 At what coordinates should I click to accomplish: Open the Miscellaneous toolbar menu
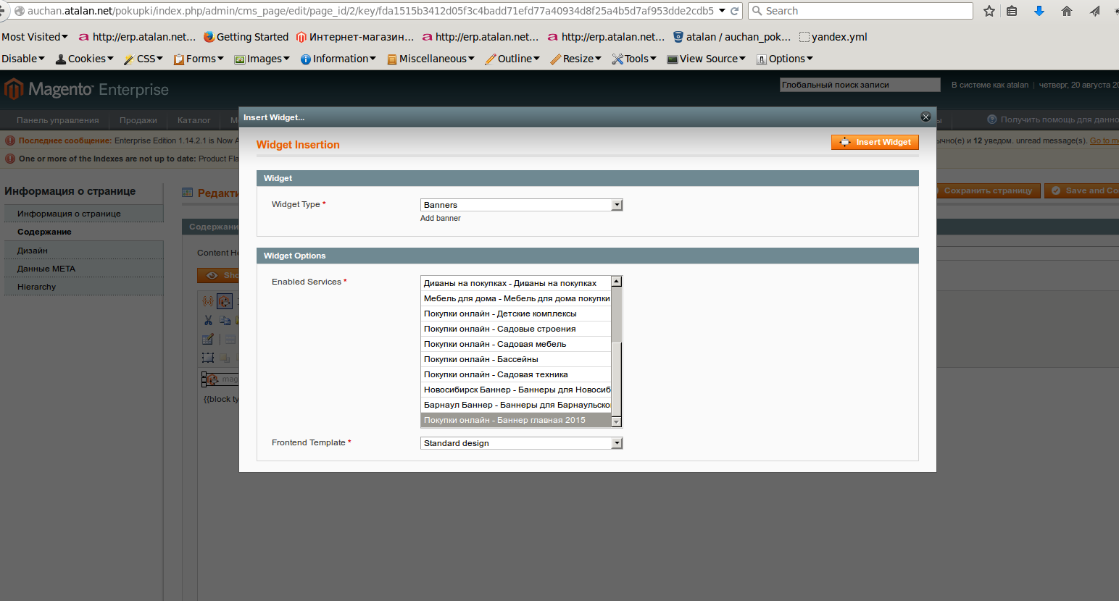(430, 59)
